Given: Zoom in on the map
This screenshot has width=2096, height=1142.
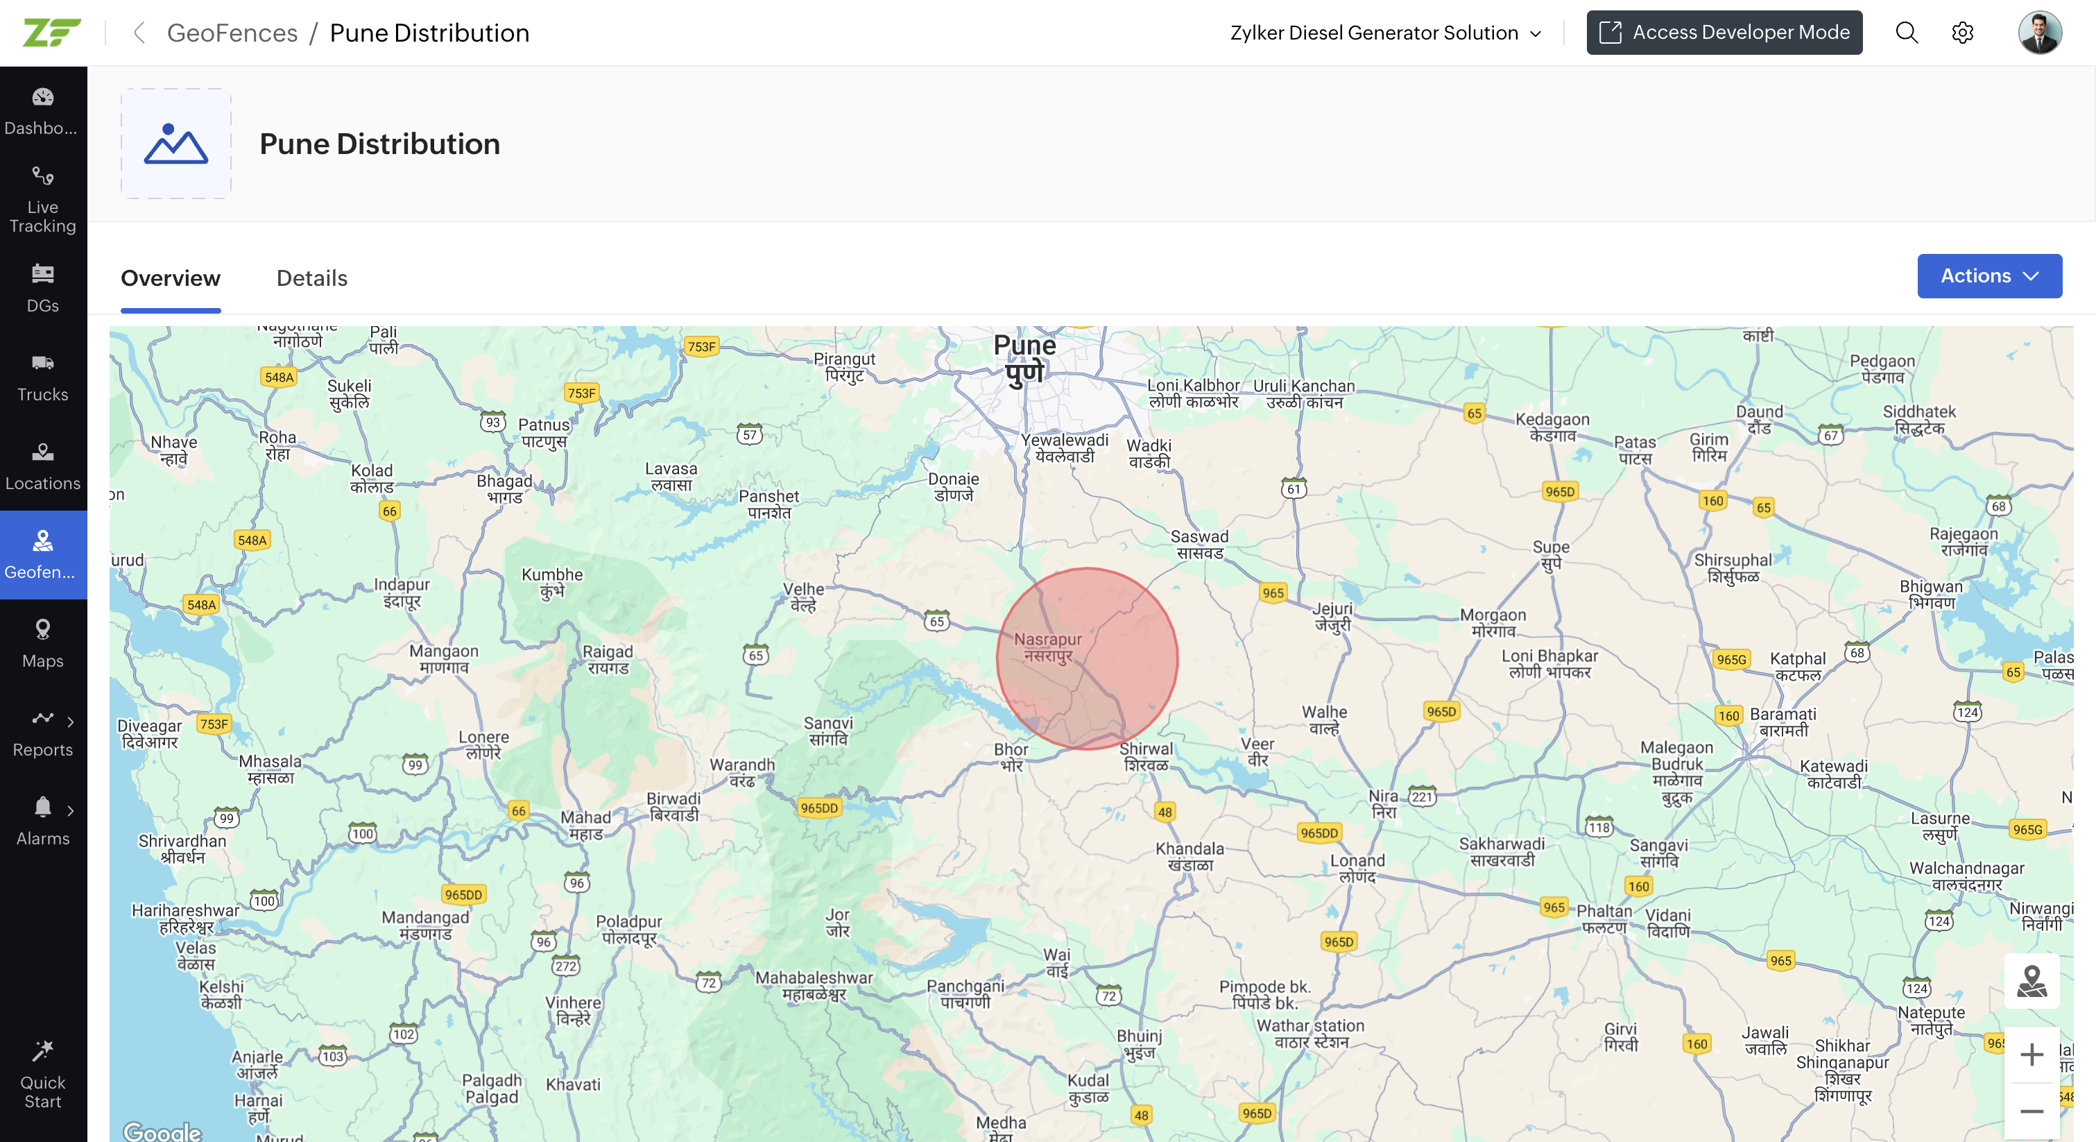Looking at the screenshot, I should coord(2031,1054).
